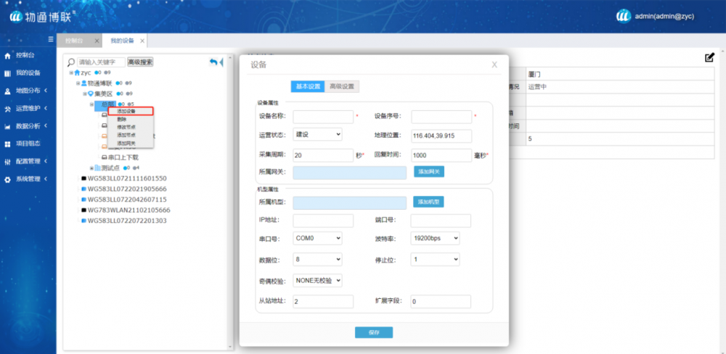Click the 采集周期 field with 20
The width and height of the screenshot is (726, 354).
[x=323, y=155]
